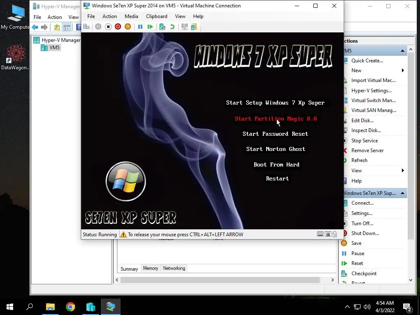
Task: Reset the VM using green play icon
Action: pos(150,27)
